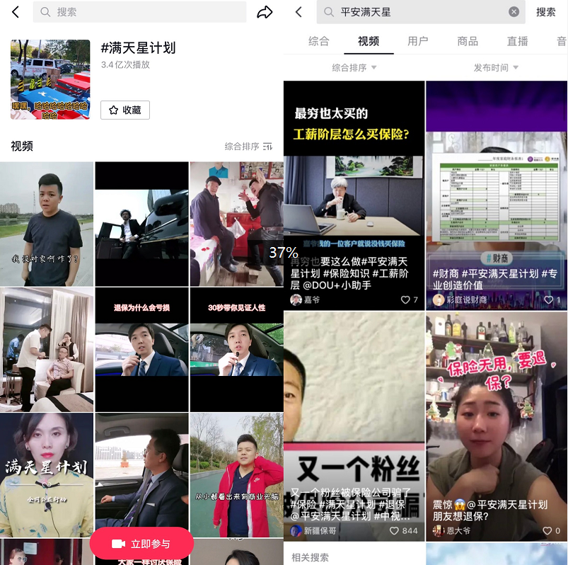Expand the 发布时间 dropdown

click(x=496, y=67)
